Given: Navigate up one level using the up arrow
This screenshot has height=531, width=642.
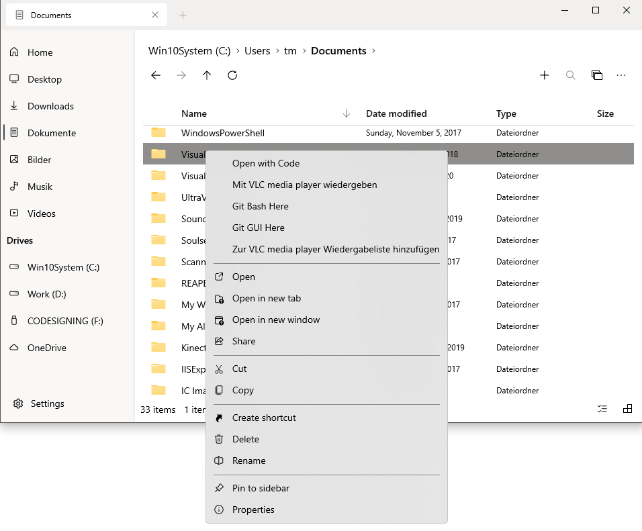Looking at the screenshot, I should click(207, 75).
